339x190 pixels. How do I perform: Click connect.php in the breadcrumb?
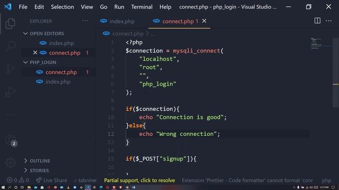(x=128, y=34)
